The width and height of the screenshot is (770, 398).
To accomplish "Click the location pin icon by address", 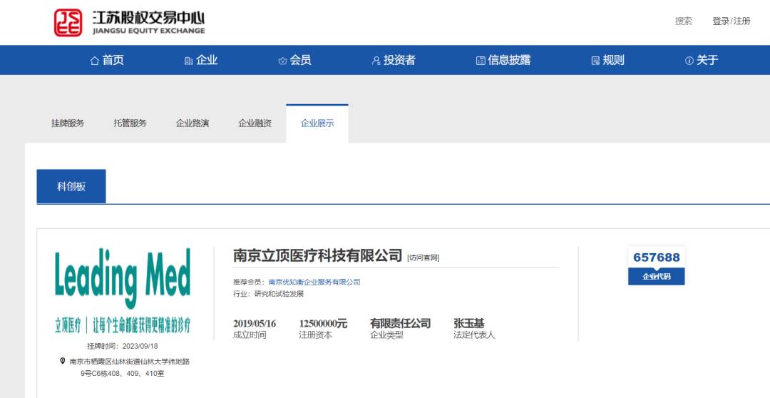I will [x=62, y=361].
